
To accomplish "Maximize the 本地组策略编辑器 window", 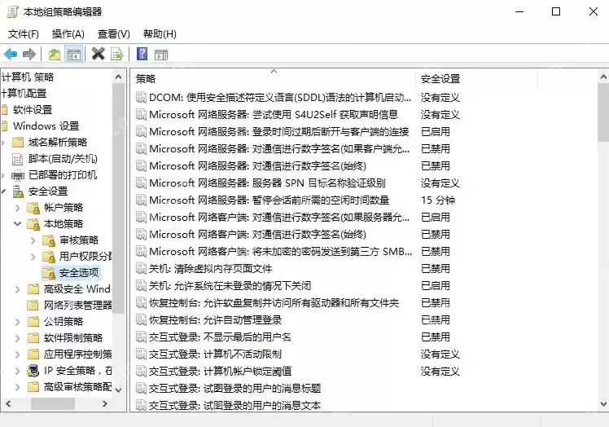I will coord(556,11).
